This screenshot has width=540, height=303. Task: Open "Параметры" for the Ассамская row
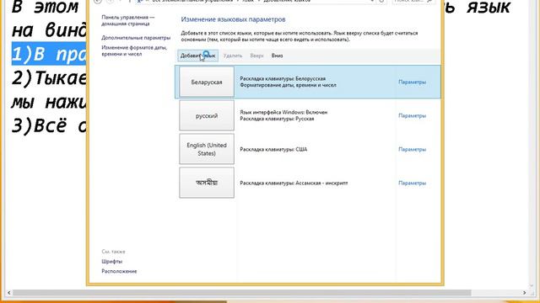413,183
